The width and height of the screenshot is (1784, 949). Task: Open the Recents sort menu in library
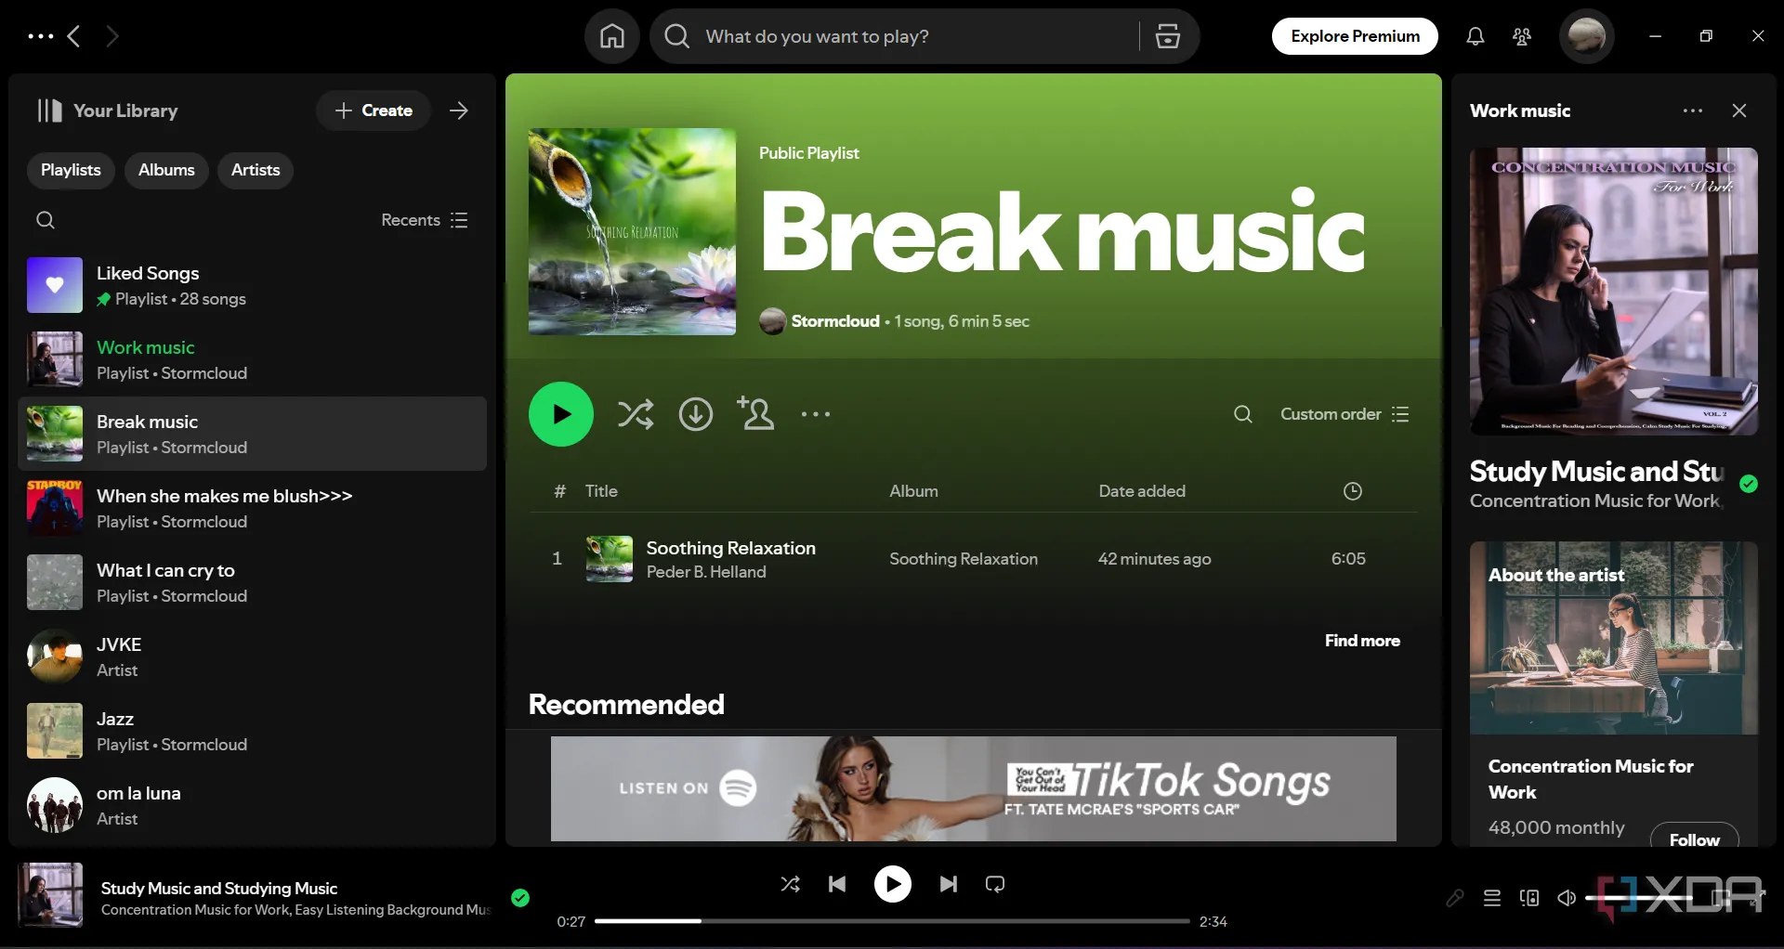[424, 220]
